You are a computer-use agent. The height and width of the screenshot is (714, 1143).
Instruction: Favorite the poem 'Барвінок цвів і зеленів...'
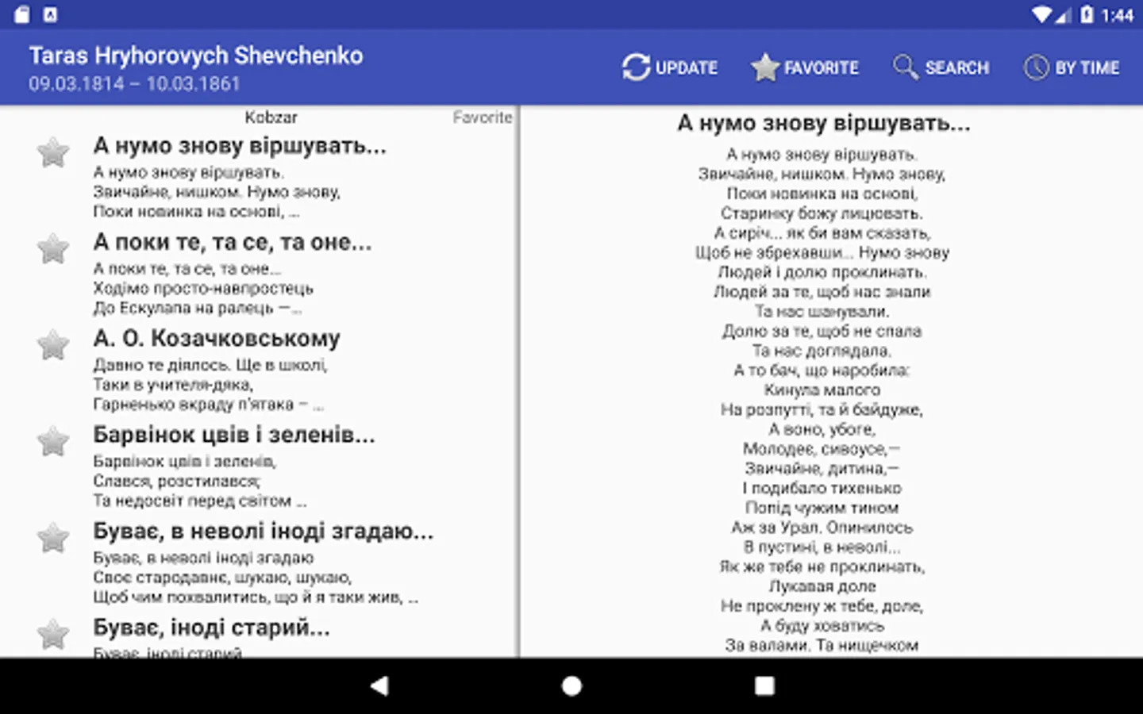coord(53,442)
